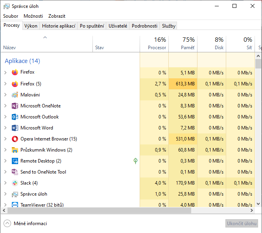Switch to the Uživatelé tab
The height and width of the screenshot is (233, 262).
point(118,26)
